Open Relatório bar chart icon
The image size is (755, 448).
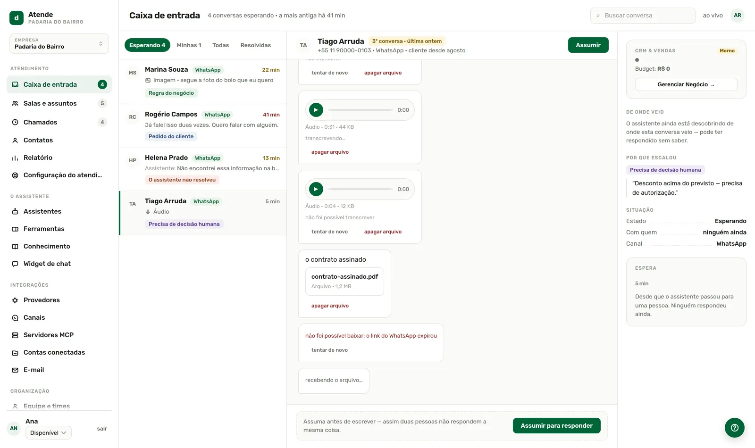pos(15,158)
